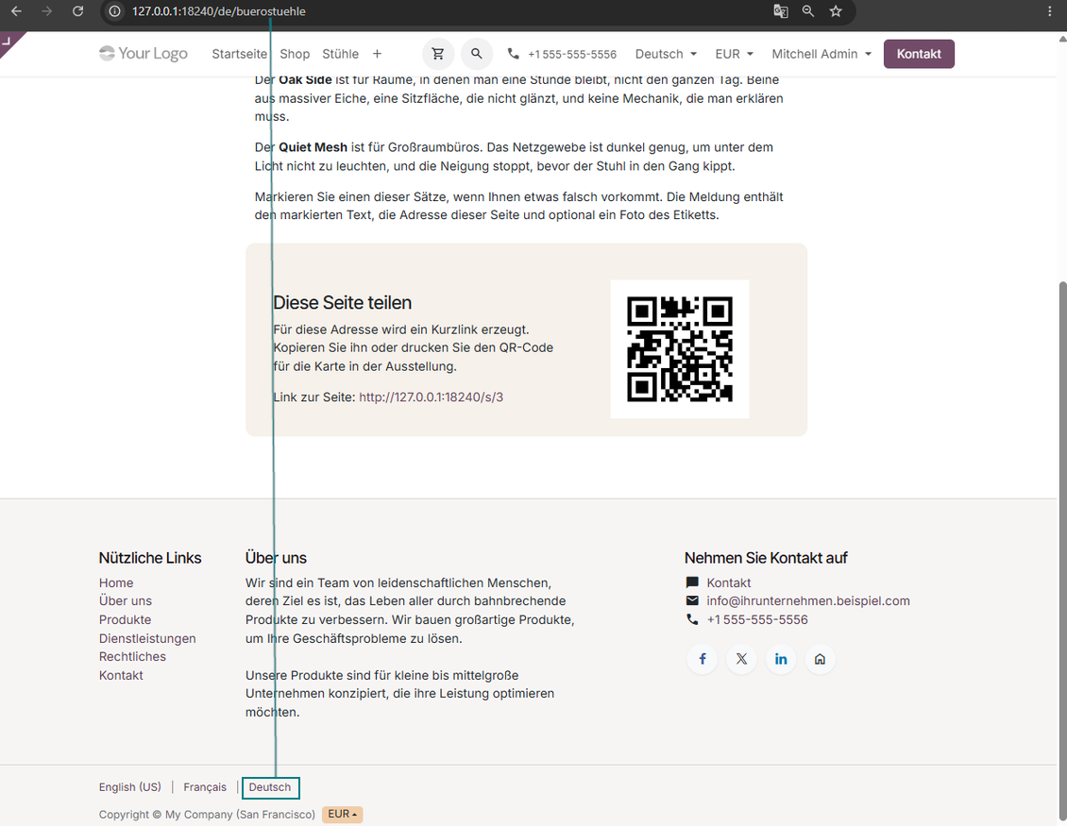
Task: Click the chat bubble icon next to Kontakt
Action: tap(692, 582)
